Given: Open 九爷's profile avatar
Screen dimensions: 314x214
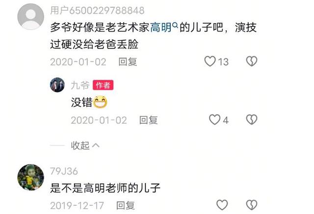Looking at the screenshot, I should click(57, 85).
